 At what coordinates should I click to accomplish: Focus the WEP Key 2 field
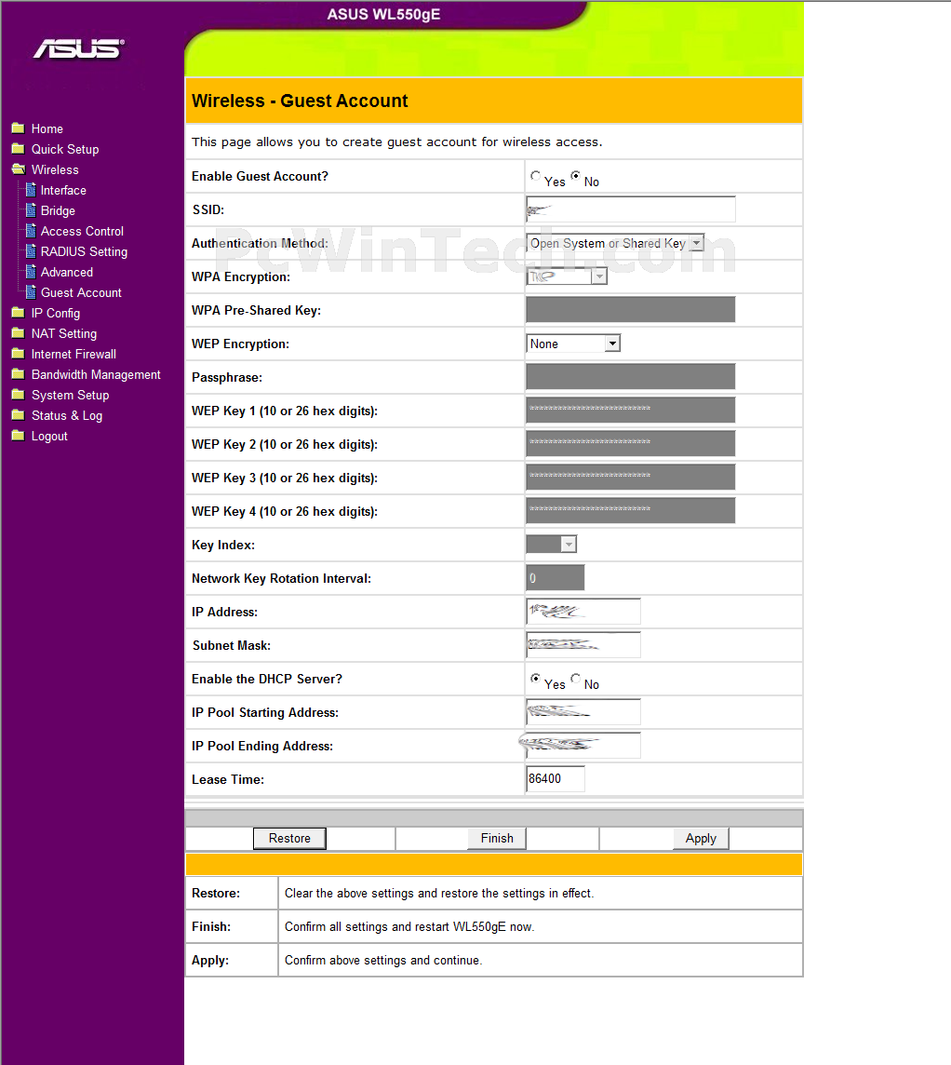pyautogui.click(x=631, y=443)
